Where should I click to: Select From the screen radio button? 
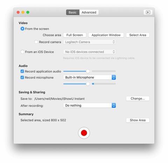point(22,29)
